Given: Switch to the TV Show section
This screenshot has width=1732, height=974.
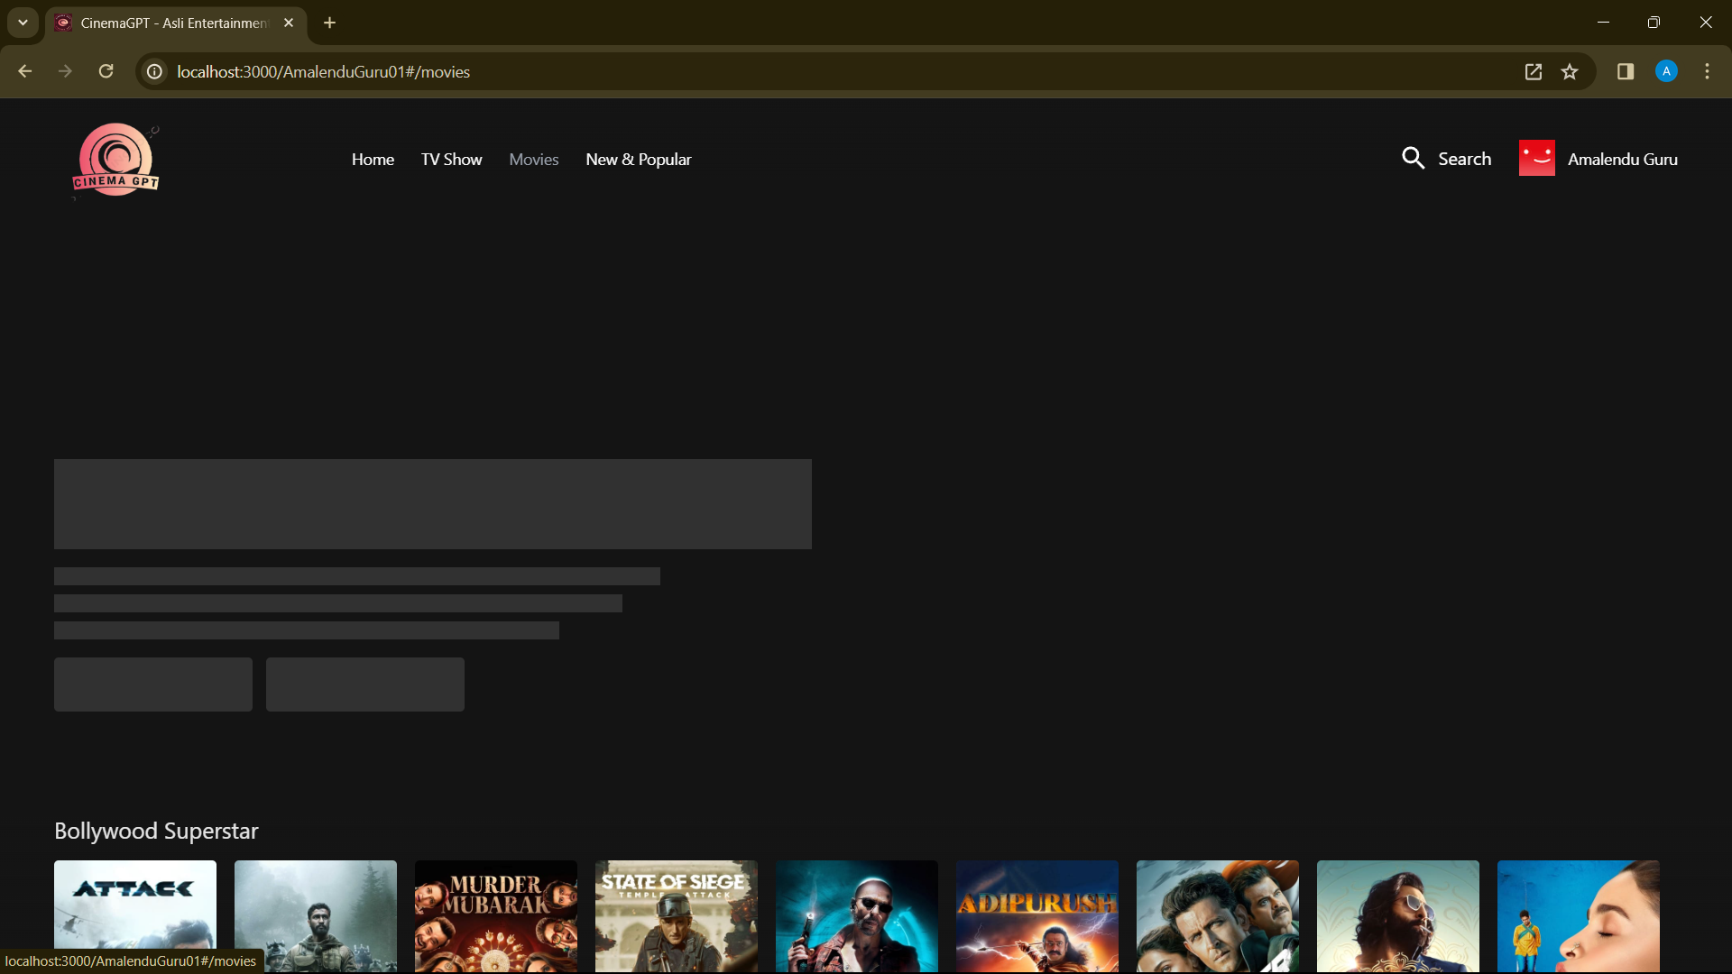Looking at the screenshot, I should click(x=451, y=160).
